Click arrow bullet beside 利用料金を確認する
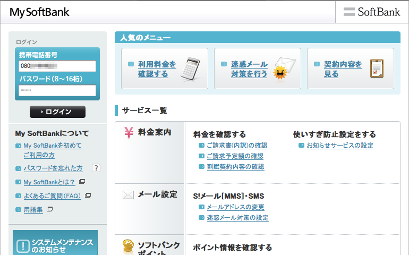The width and height of the screenshot is (409, 255). [x=131, y=64]
